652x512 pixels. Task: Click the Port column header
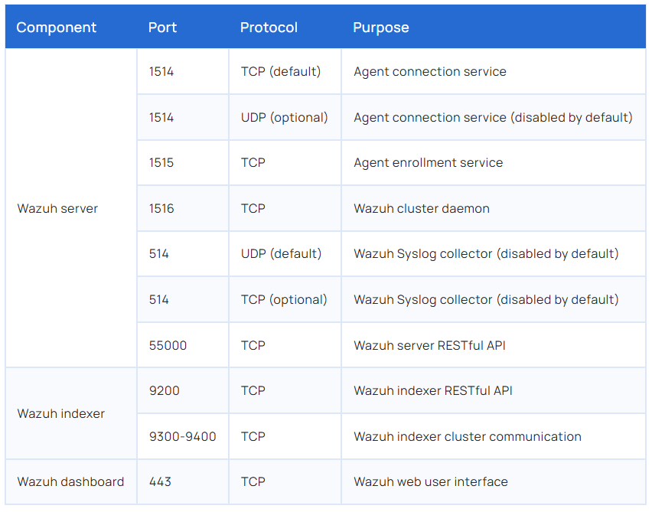[162, 28]
